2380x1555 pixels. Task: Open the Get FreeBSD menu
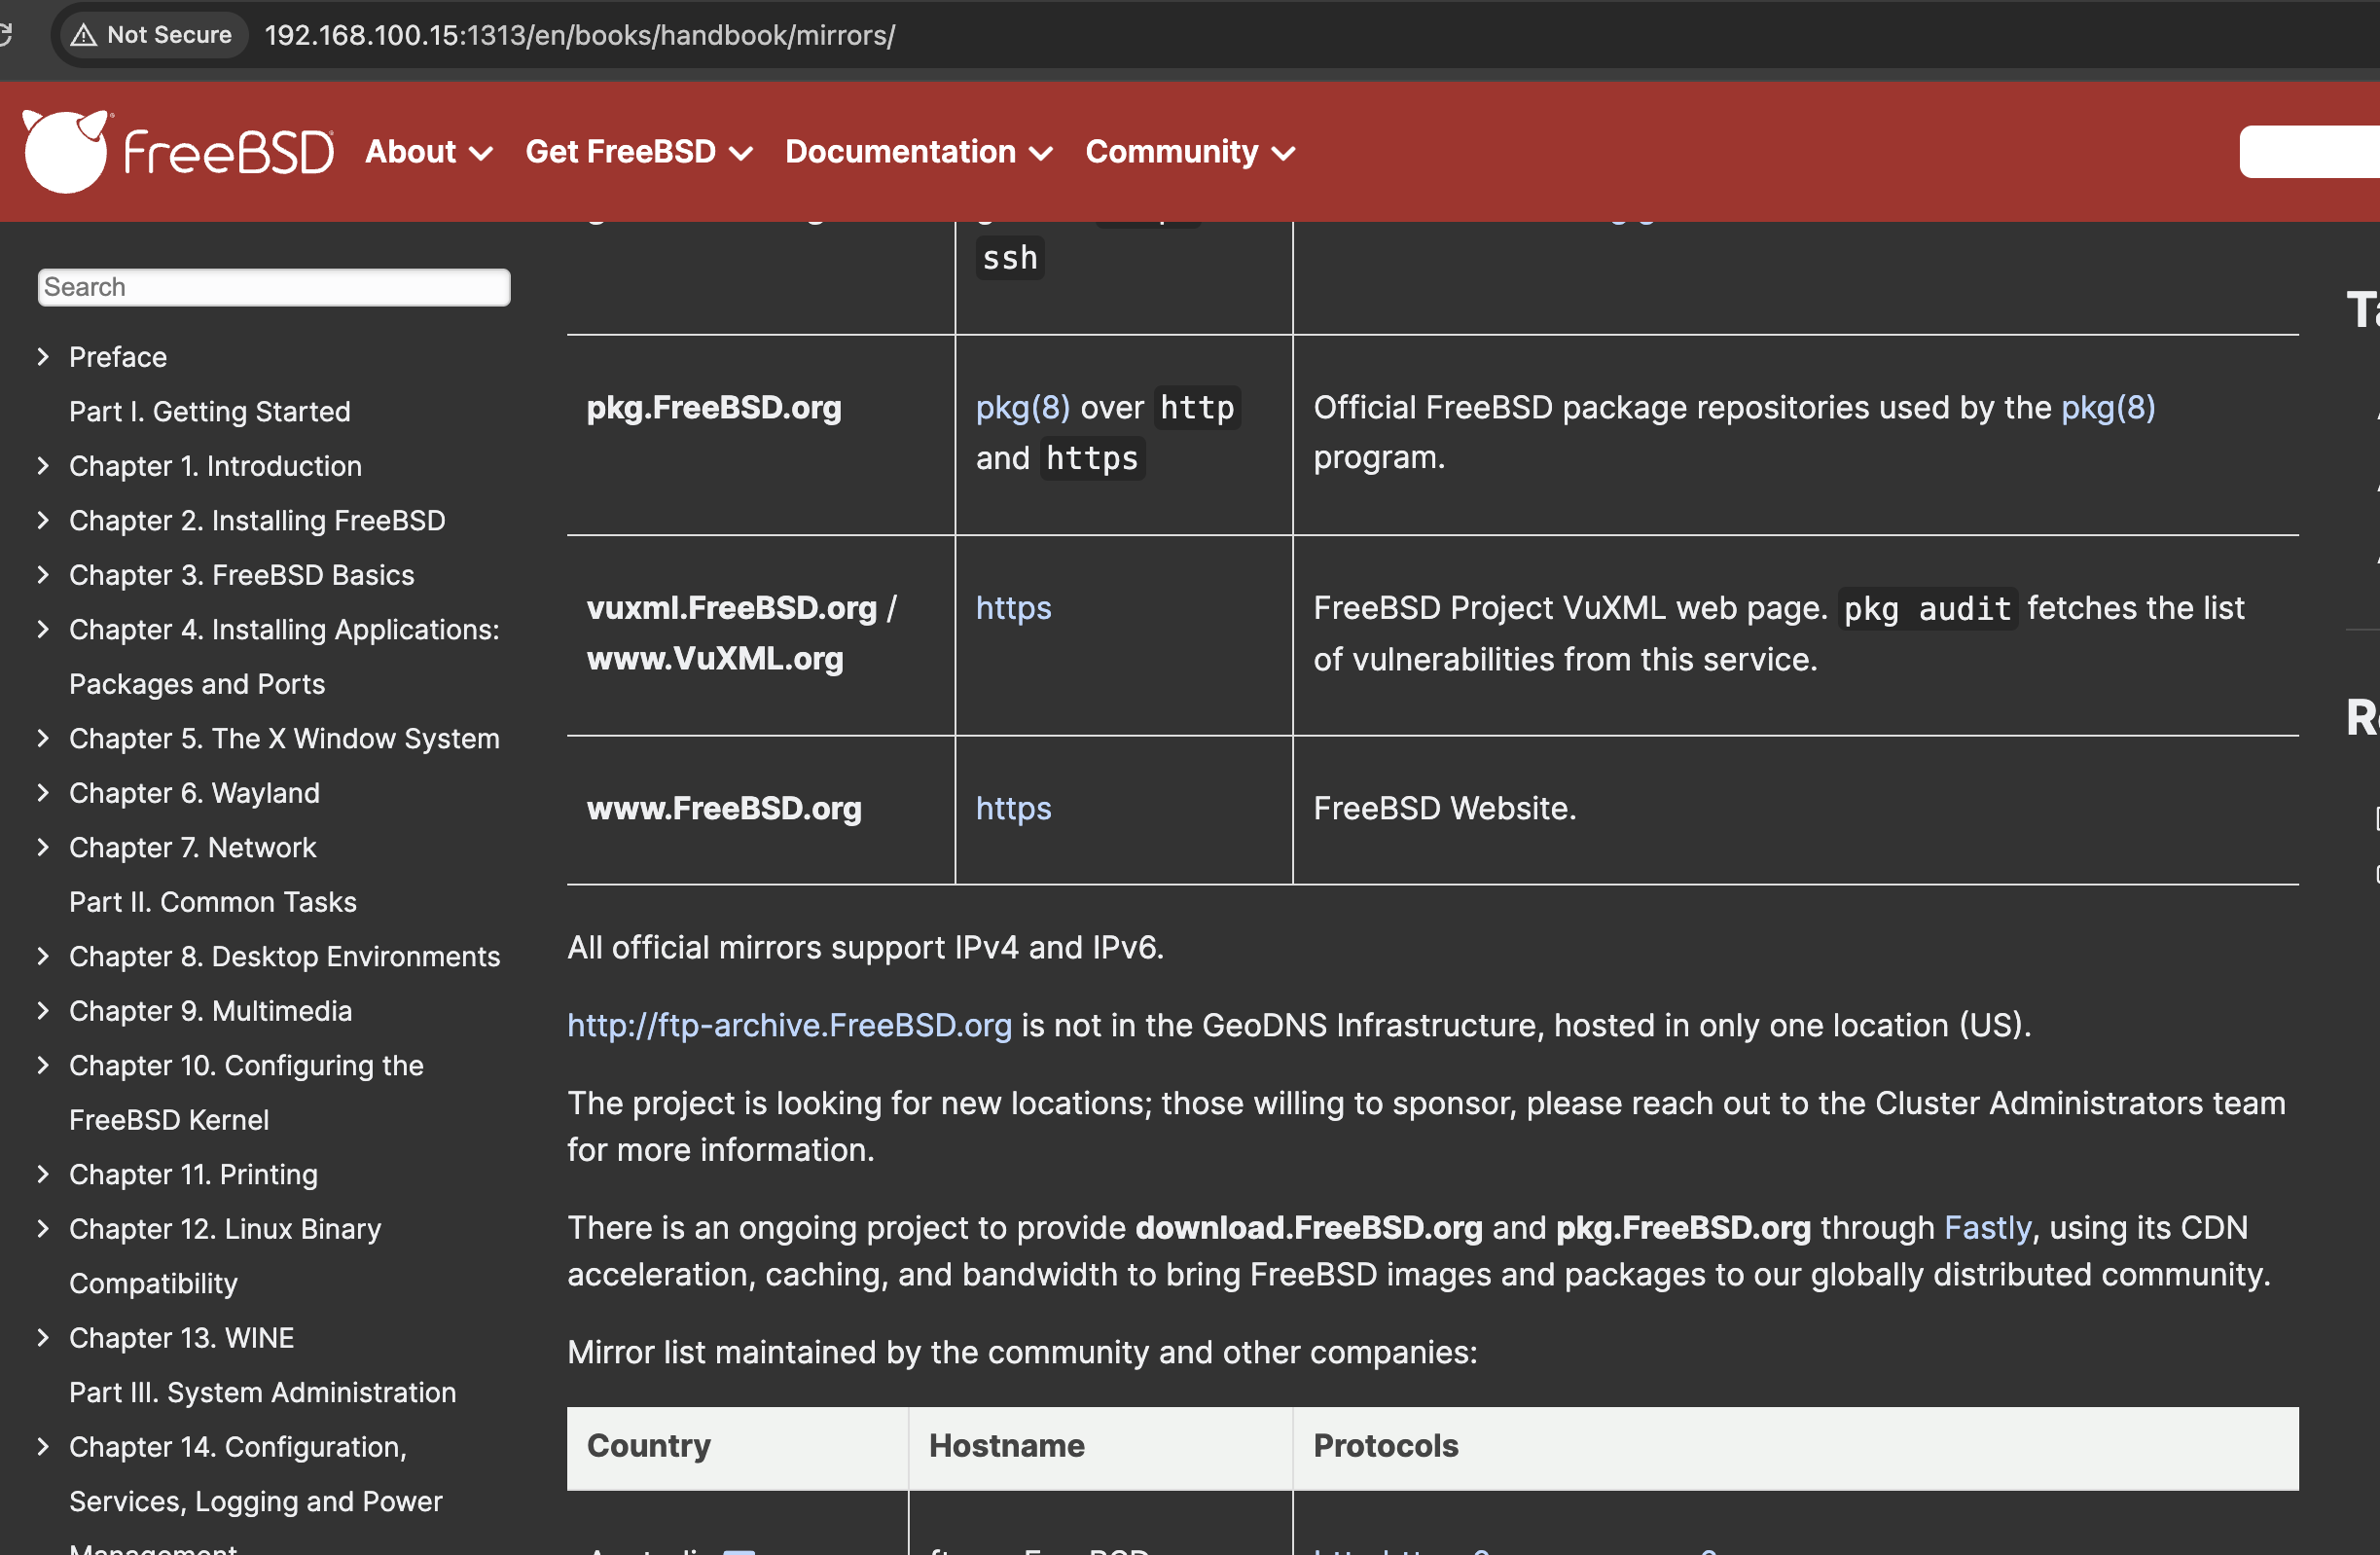tap(639, 152)
